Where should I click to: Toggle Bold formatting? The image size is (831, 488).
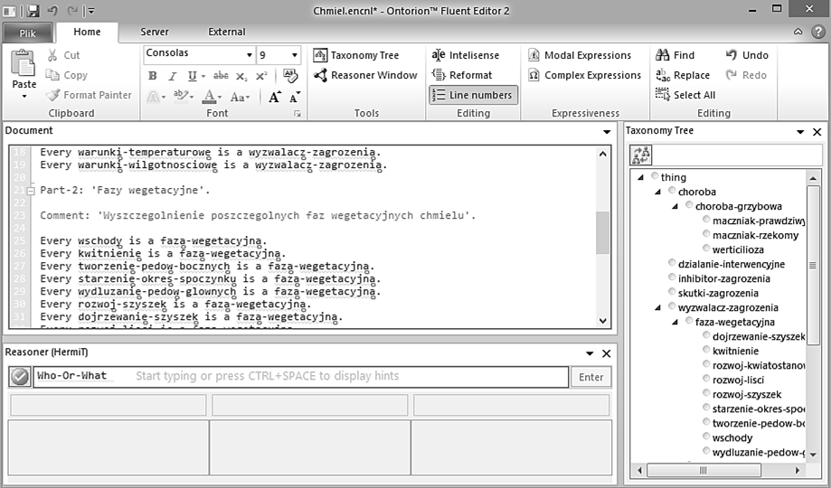[x=153, y=76]
